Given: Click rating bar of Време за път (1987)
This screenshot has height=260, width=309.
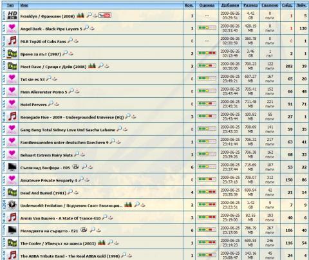Looking at the screenshot, I should tap(207, 53).
